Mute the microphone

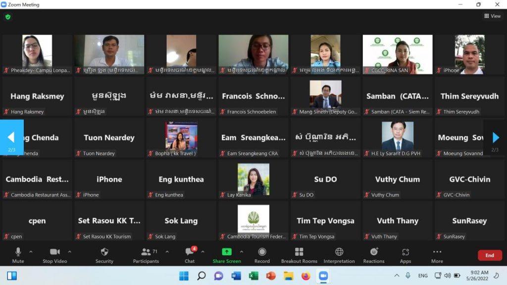coord(18,255)
